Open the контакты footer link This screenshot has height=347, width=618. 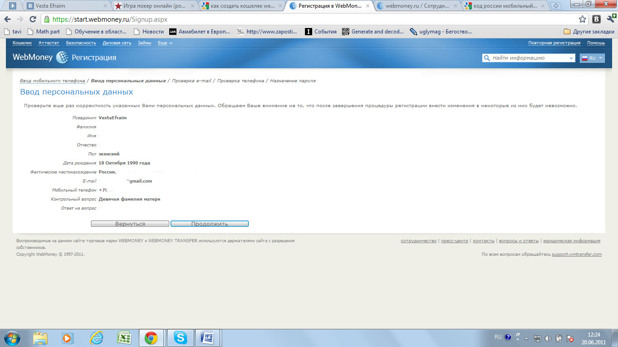(x=484, y=241)
